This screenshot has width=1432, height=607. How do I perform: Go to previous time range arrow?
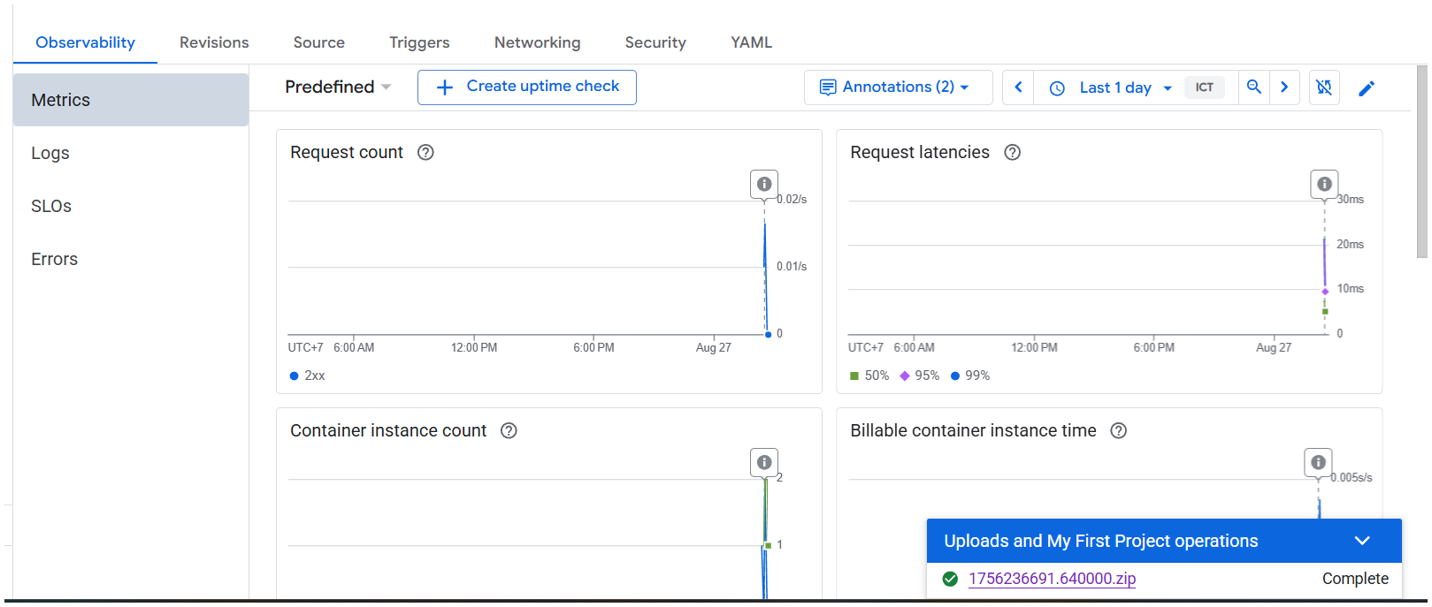coord(1018,87)
